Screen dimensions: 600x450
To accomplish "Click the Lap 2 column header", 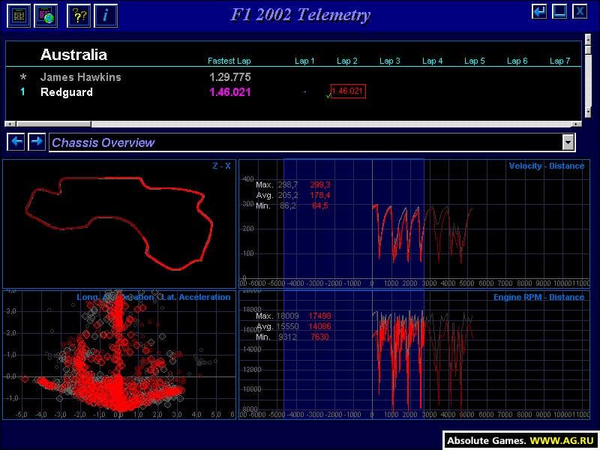I will tap(346, 61).
